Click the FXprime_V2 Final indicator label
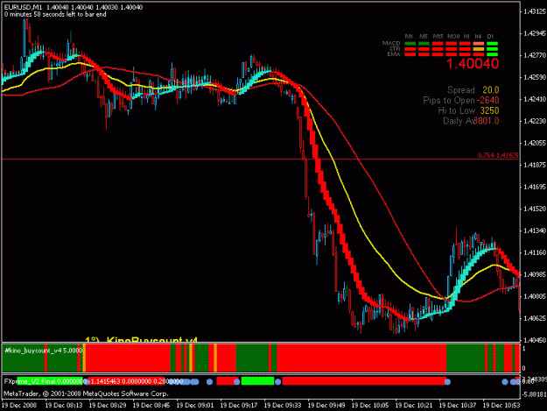This screenshot has width=547, height=411. [31, 381]
